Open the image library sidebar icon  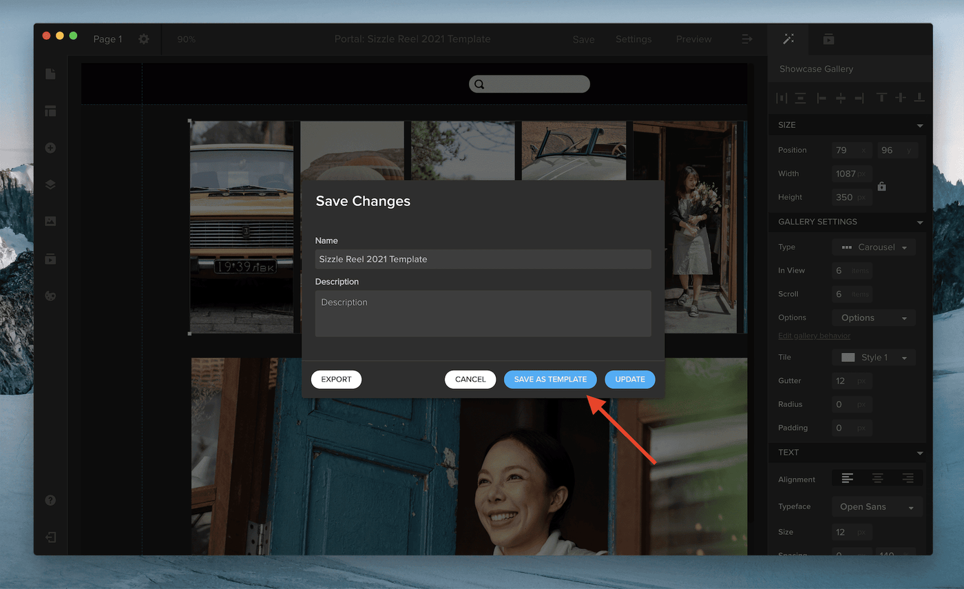[50, 221]
